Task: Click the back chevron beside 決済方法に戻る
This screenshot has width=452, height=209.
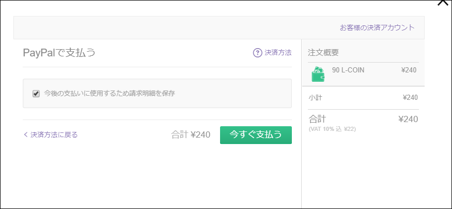Action: point(26,135)
